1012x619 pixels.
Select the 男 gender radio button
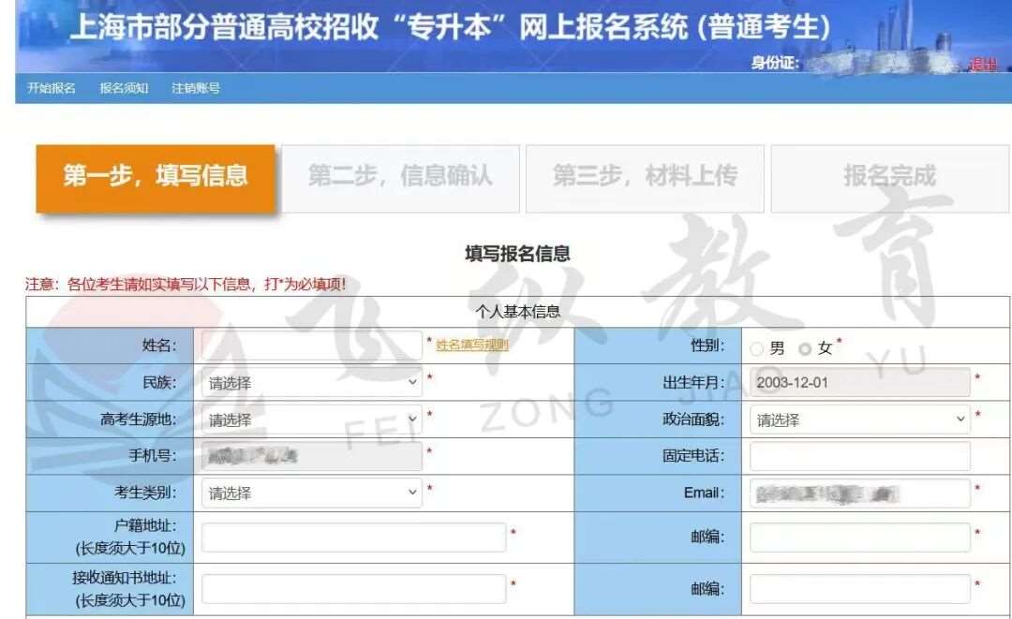point(757,348)
